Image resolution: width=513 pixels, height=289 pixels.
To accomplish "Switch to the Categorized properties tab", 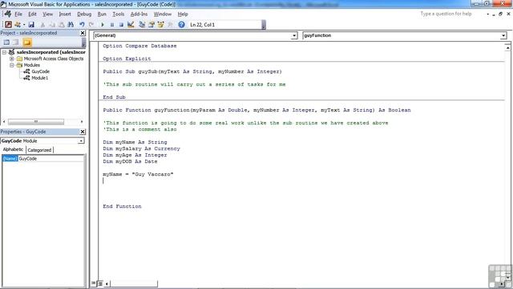I will (x=39, y=150).
